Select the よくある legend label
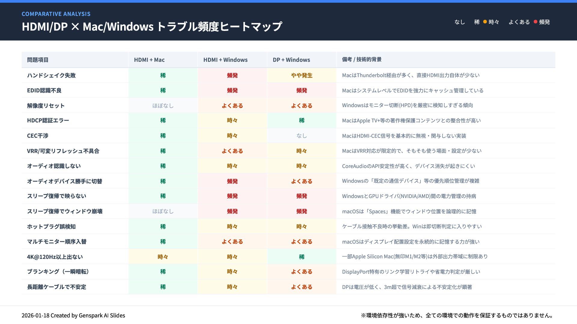The height and width of the screenshot is (324, 577). coord(519,22)
